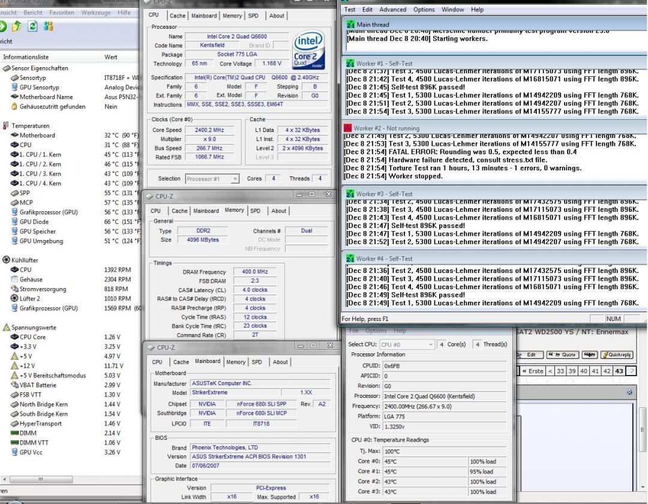Click the Core Speed field showing 2400.2 MHz
648x504 pixels.
tap(209, 130)
